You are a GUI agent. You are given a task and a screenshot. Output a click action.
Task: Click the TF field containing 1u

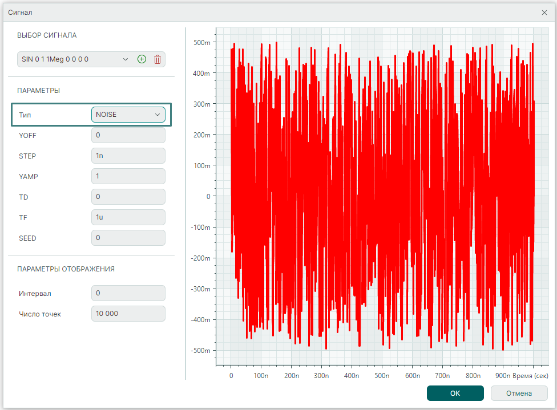pos(128,217)
